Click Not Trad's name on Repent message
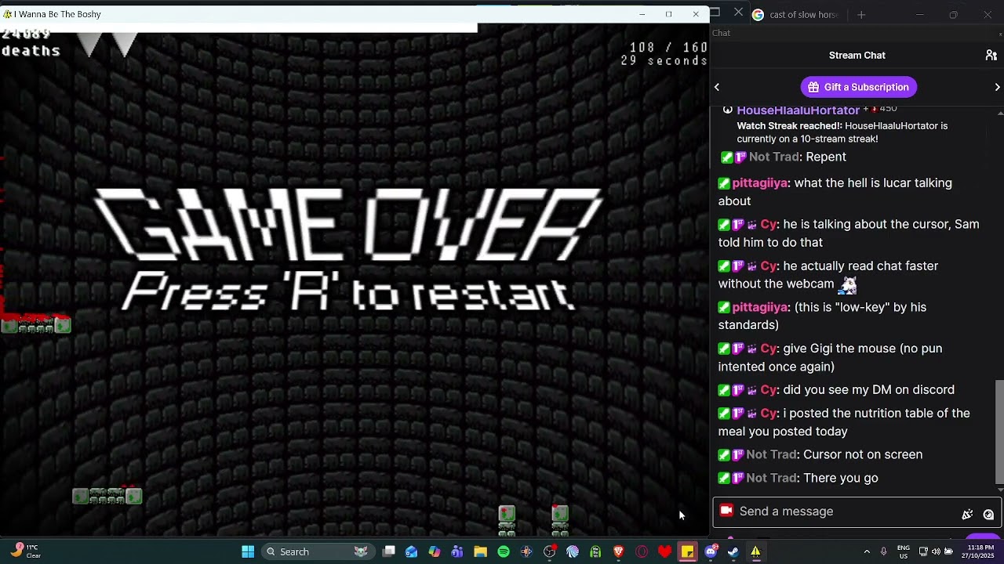Image resolution: width=1004 pixels, height=564 pixels. [773, 157]
